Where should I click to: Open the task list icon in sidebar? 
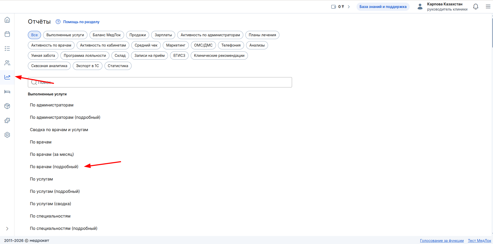pos(7,49)
